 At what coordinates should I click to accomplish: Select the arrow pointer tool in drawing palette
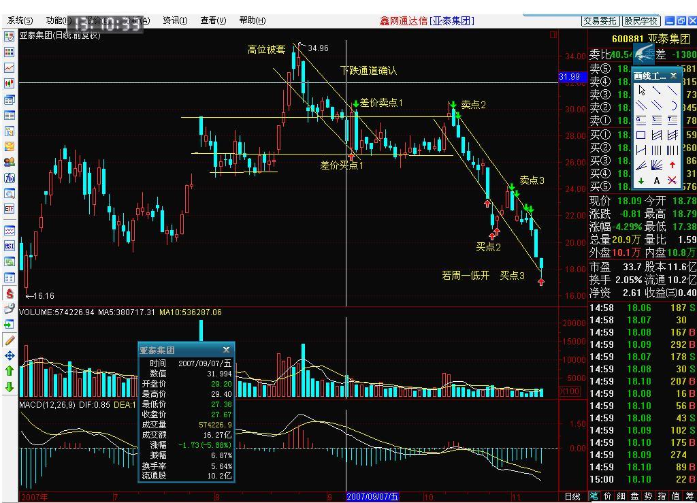pyautogui.click(x=641, y=91)
